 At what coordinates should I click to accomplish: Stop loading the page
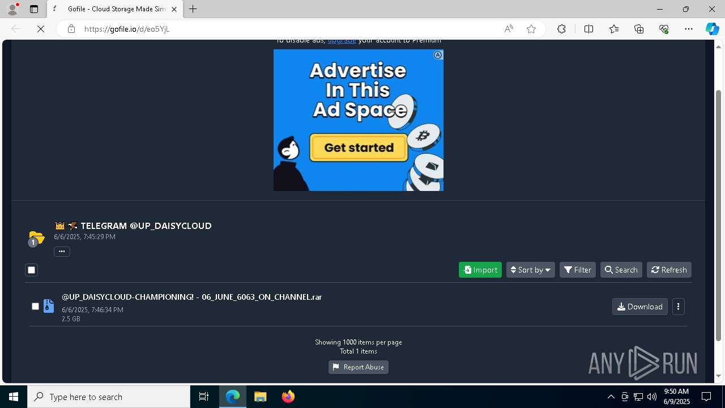coord(41,29)
